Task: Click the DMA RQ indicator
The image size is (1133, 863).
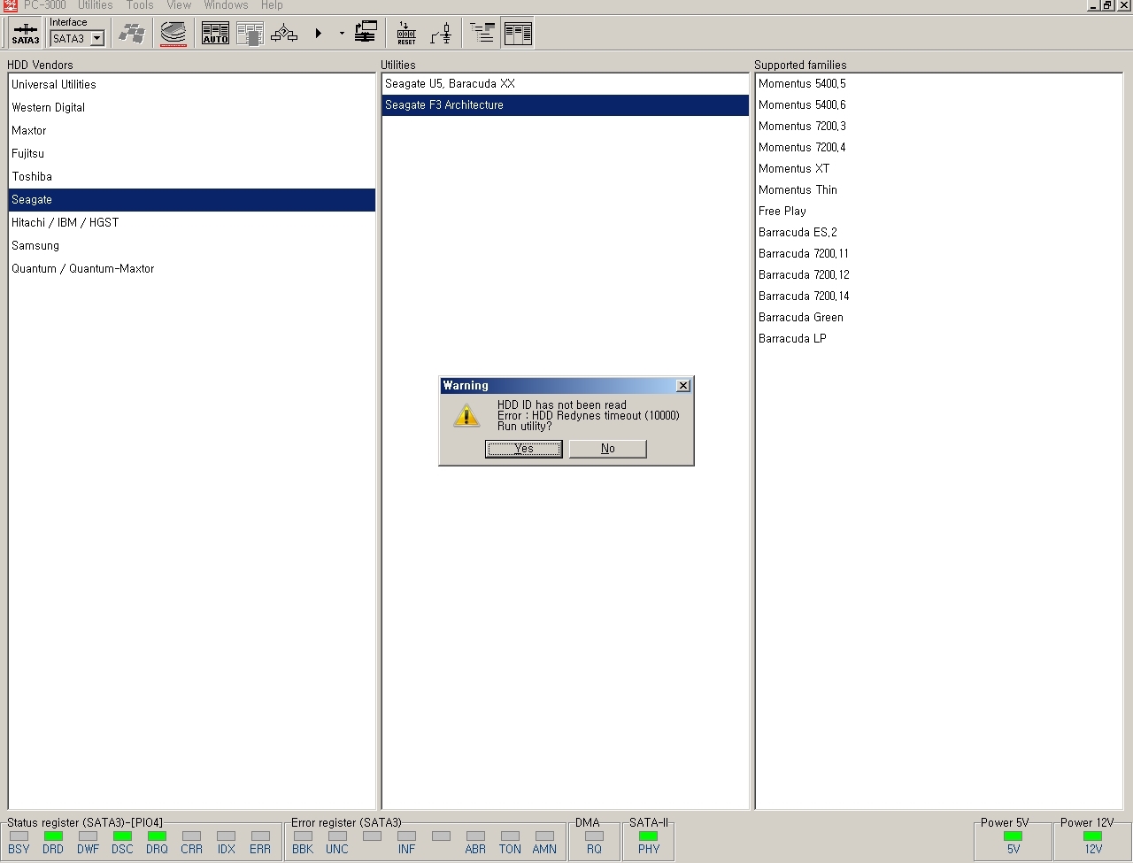Action: (594, 836)
